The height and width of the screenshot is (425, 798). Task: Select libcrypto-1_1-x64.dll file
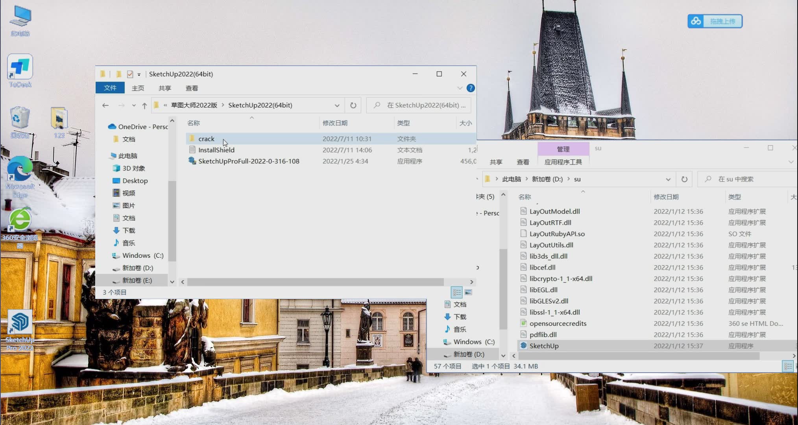pyautogui.click(x=561, y=279)
